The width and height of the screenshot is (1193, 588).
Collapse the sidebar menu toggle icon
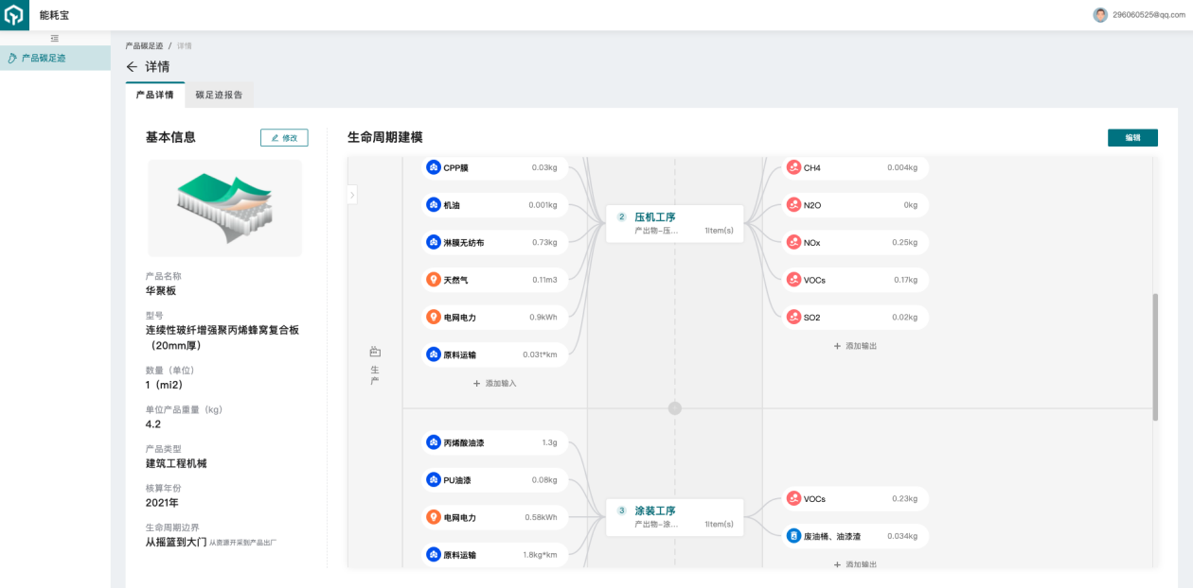pyautogui.click(x=55, y=38)
